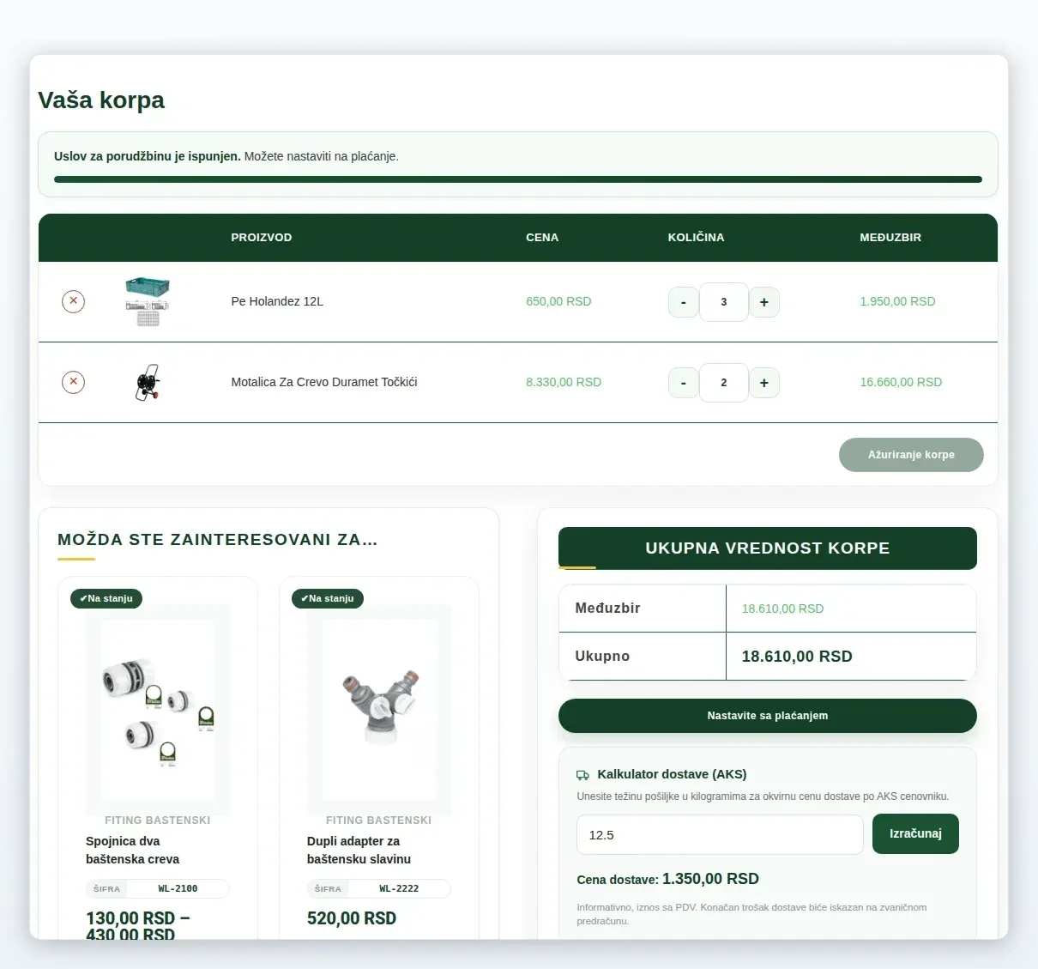Click the delivery truck icon beside Kalkulator dostave
The image size is (1038, 969).
[583, 775]
